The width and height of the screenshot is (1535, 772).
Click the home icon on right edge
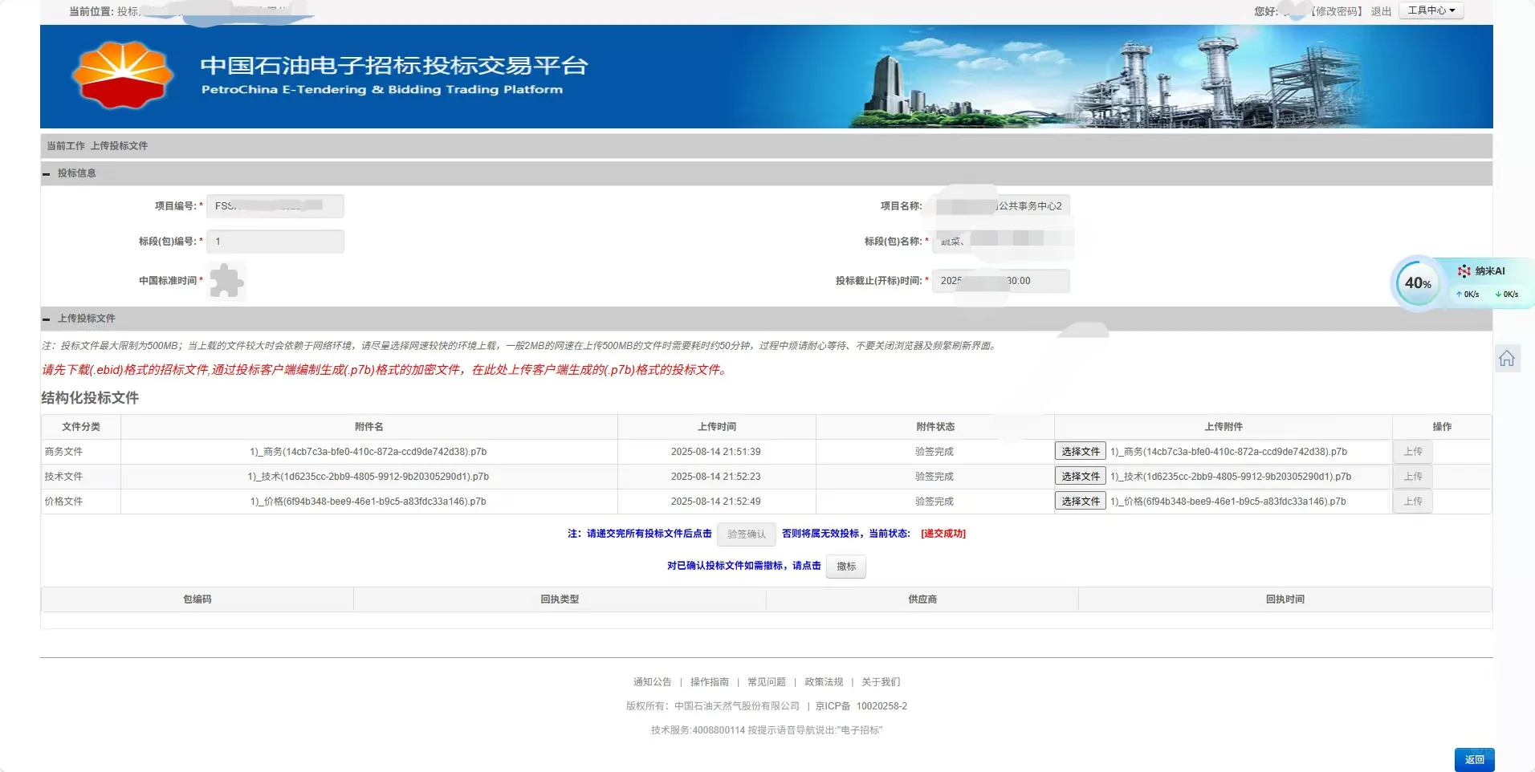[1507, 358]
